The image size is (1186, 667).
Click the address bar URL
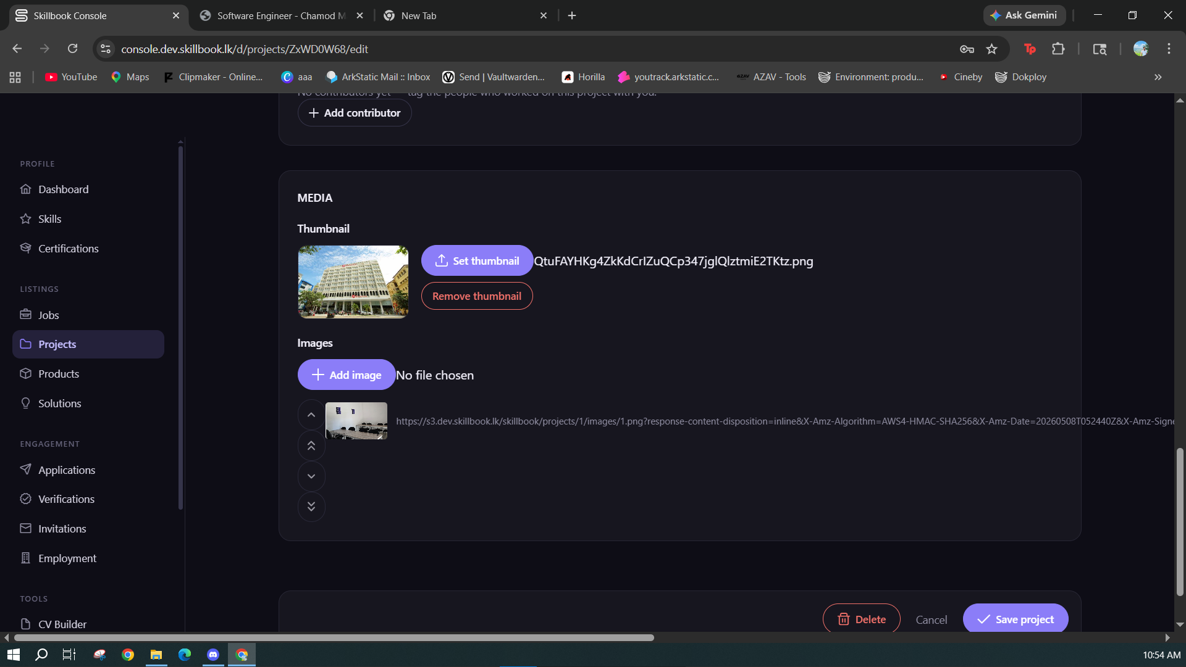point(245,49)
